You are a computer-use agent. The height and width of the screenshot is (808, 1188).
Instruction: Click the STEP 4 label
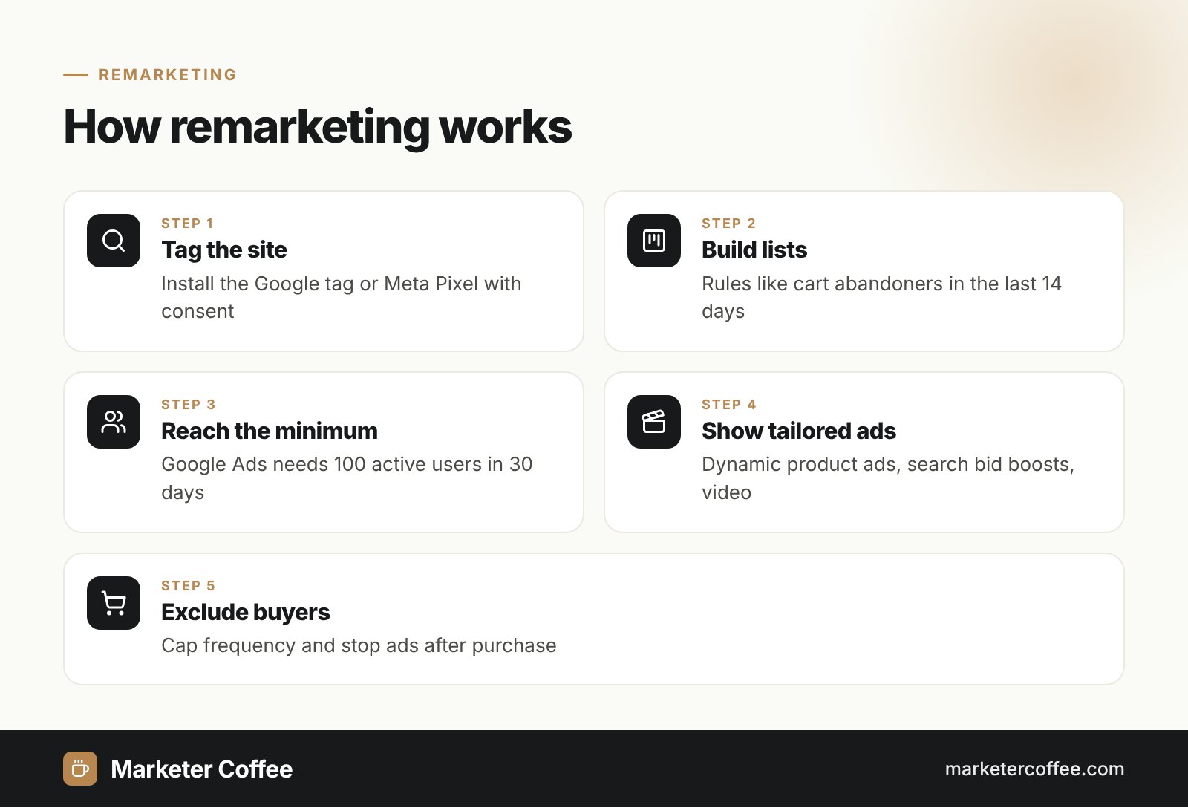(728, 405)
